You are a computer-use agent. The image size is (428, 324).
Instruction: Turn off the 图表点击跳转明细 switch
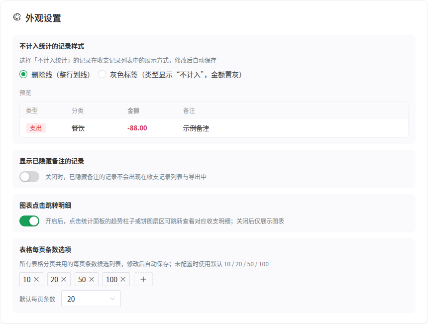click(29, 221)
